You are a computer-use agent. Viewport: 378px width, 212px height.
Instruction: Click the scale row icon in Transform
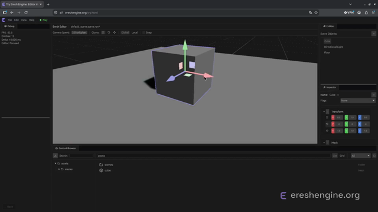pos(327,131)
